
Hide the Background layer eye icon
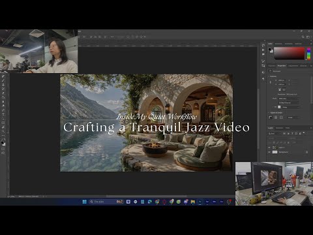tap(269, 152)
